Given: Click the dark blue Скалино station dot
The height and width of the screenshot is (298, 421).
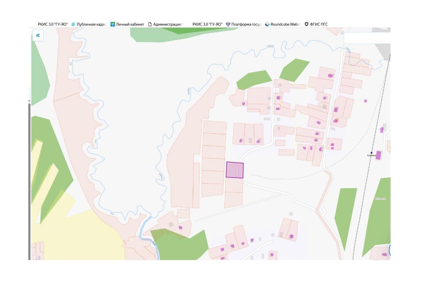Looking at the screenshot, I should [x=372, y=153].
